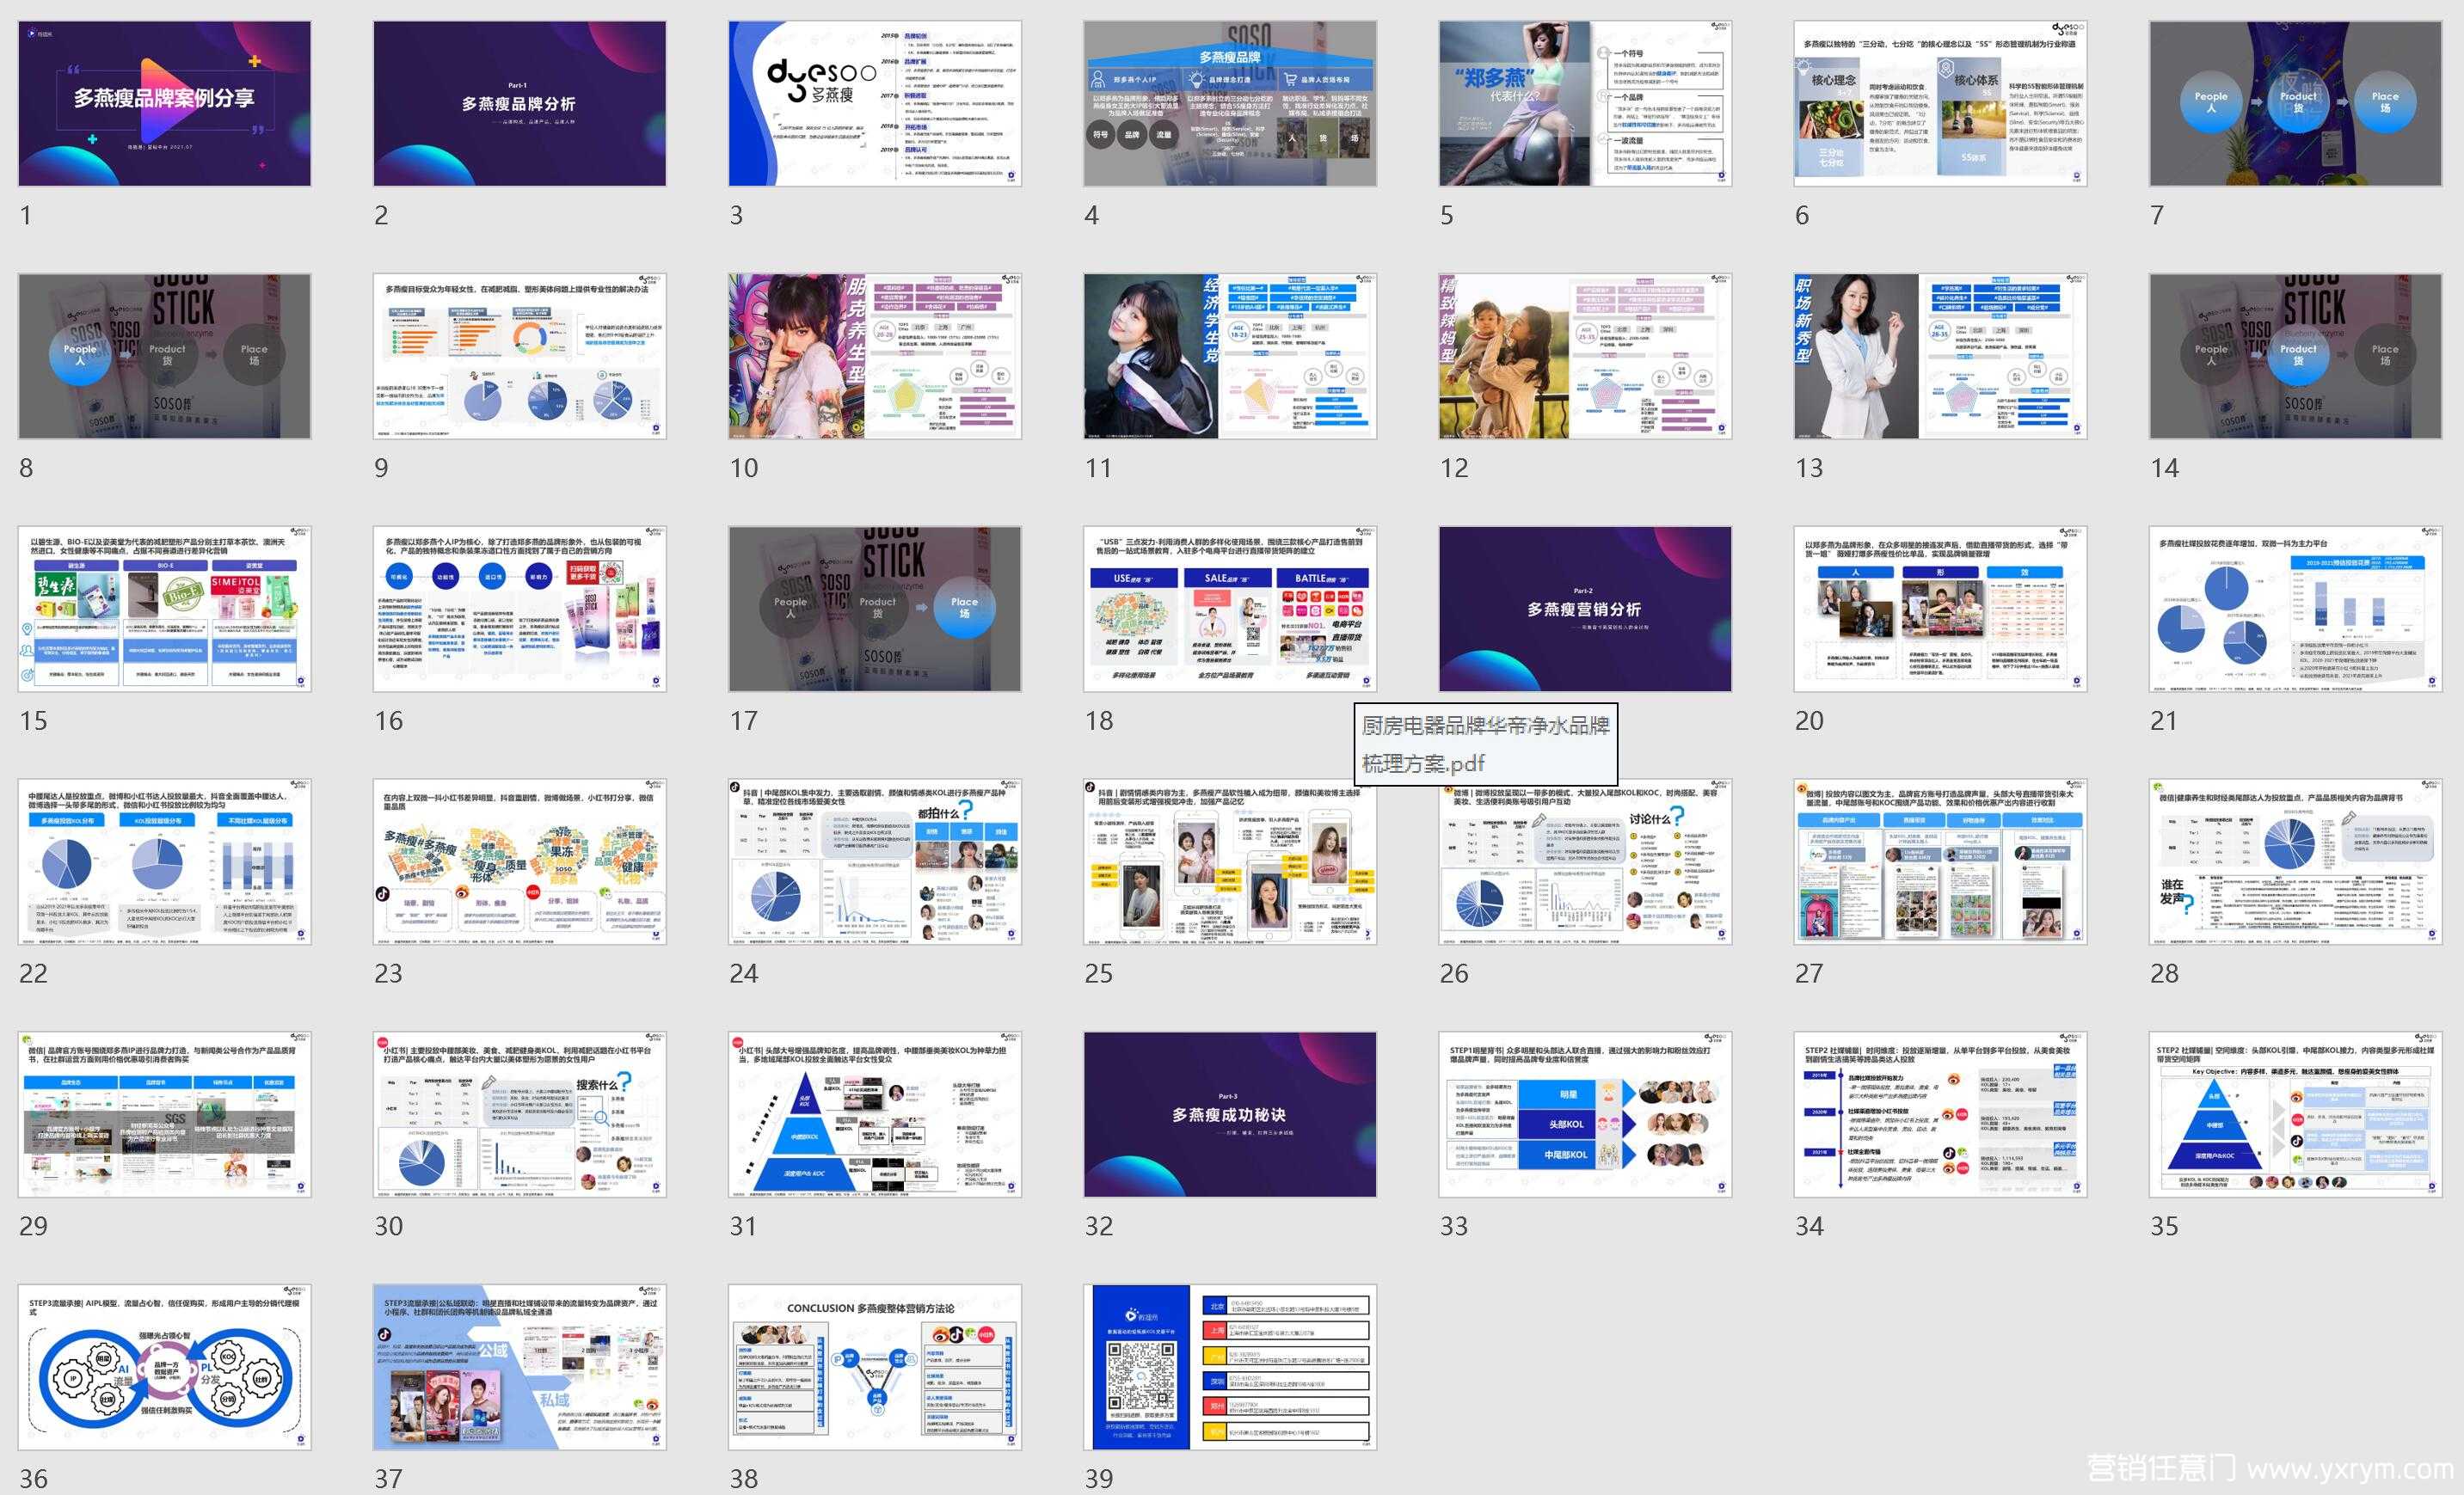Select slide 11 经济学生党 persona

coord(1230,357)
